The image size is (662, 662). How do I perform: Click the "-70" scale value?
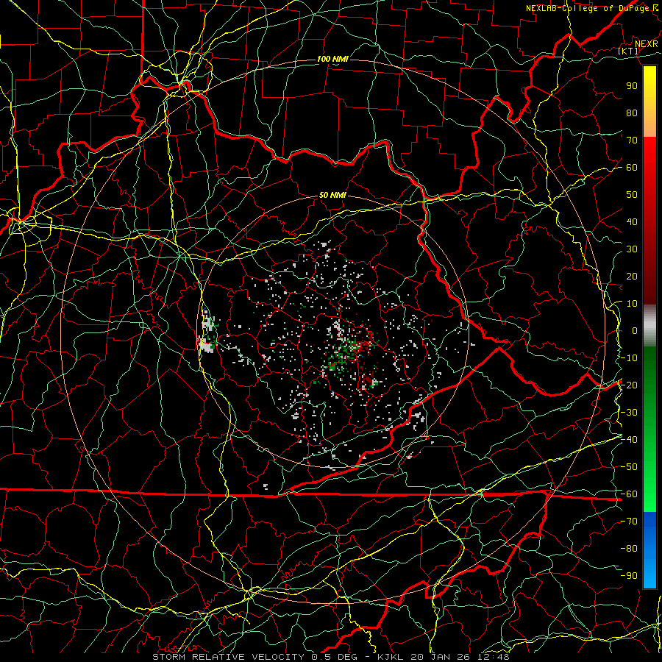tap(629, 522)
